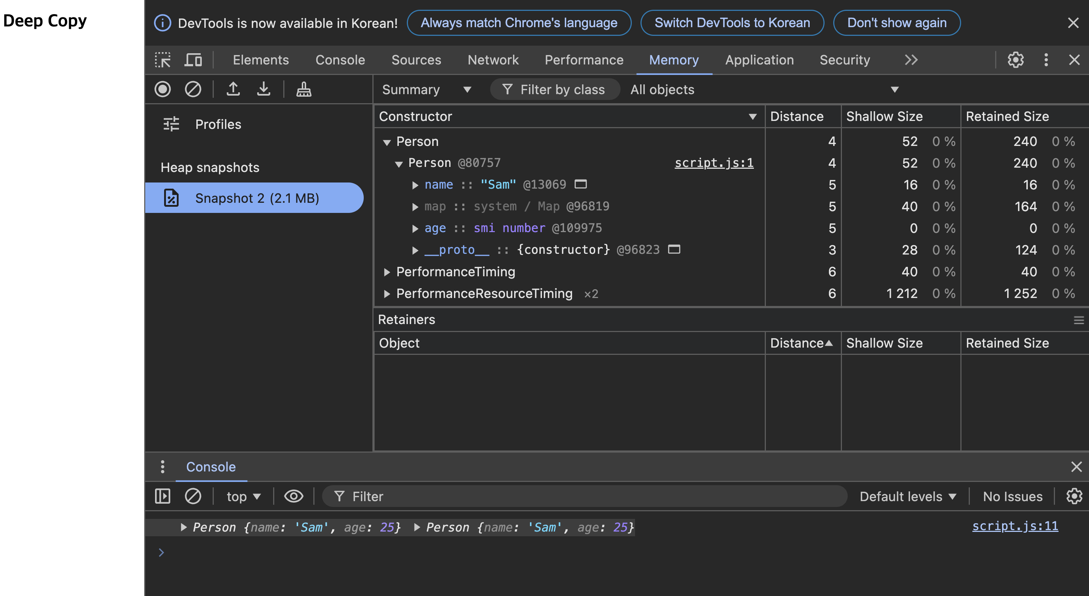
Task: Open DevTools settings gear icon
Action: click(1015, 60)
